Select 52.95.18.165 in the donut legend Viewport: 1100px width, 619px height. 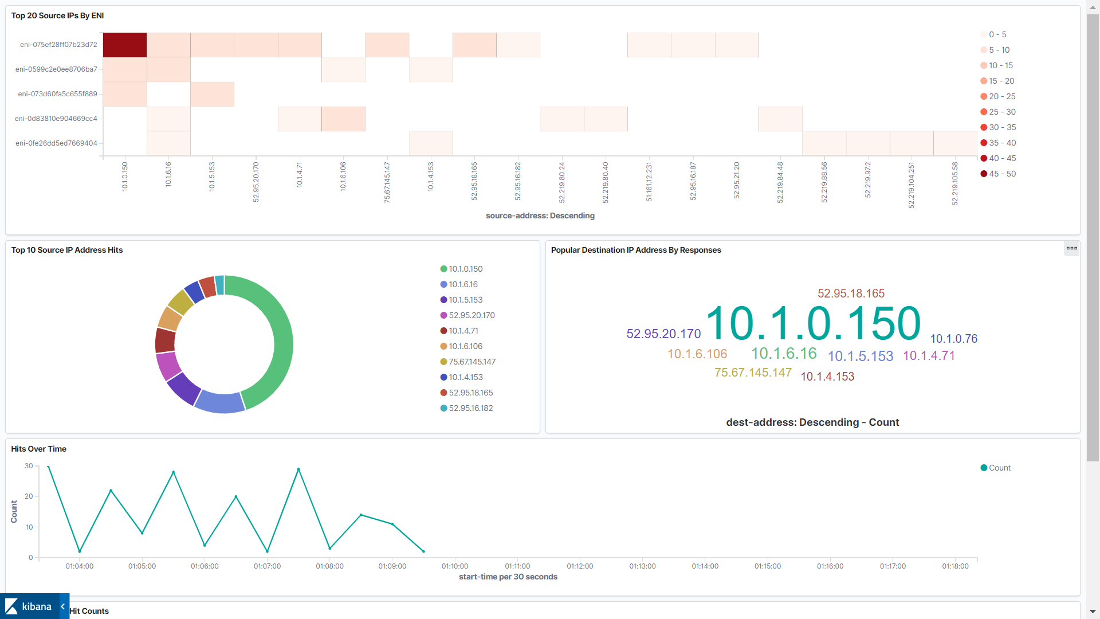click(466, 393)
